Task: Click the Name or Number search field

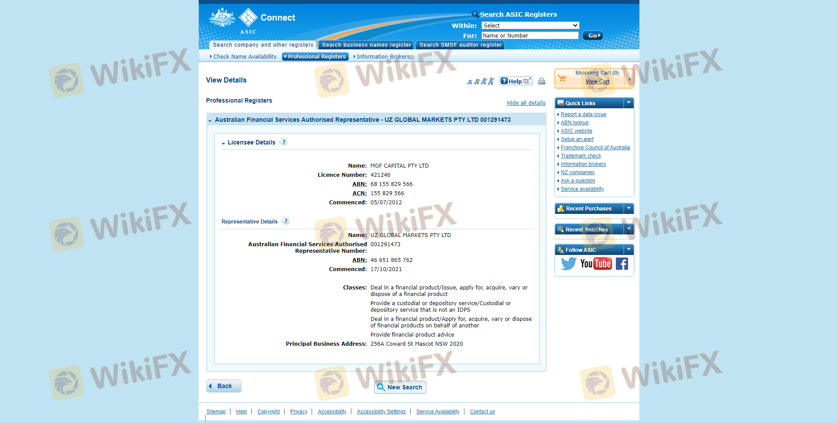Action: point(529,36)
